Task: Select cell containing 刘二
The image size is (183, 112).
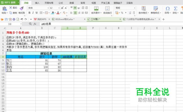Action: pos(21,60)
